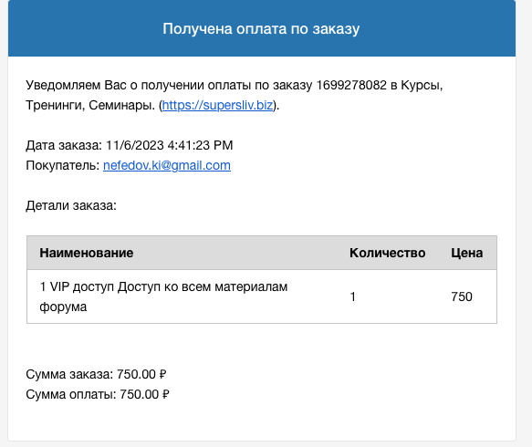
Task: Click the Детали заказа label
Action: point(71,205)
